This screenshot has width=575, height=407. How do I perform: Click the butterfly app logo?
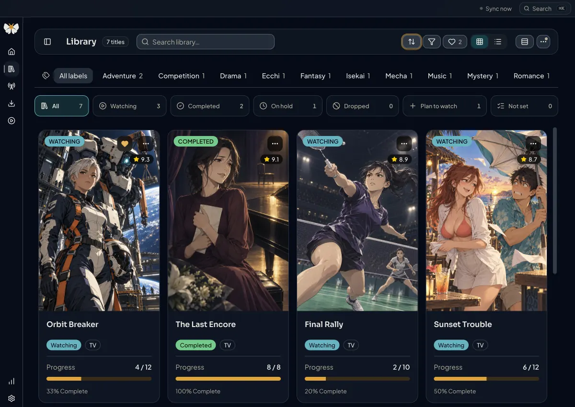11,28
